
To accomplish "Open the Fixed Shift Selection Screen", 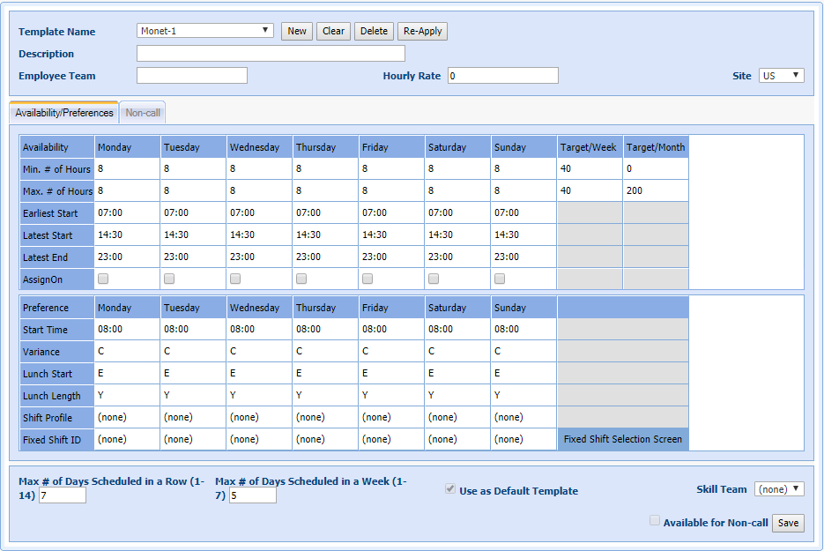I will [622, 439].
